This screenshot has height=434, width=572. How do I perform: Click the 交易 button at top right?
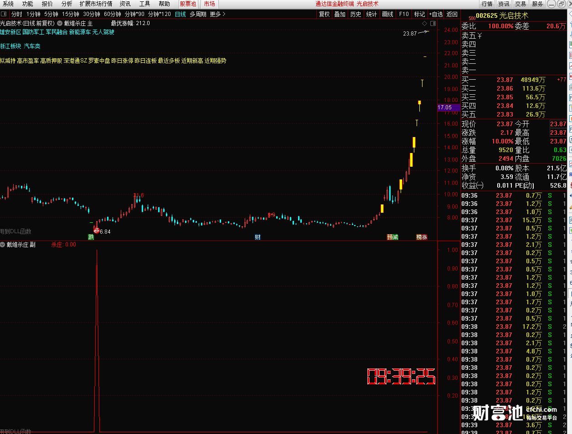coord(520,4)
